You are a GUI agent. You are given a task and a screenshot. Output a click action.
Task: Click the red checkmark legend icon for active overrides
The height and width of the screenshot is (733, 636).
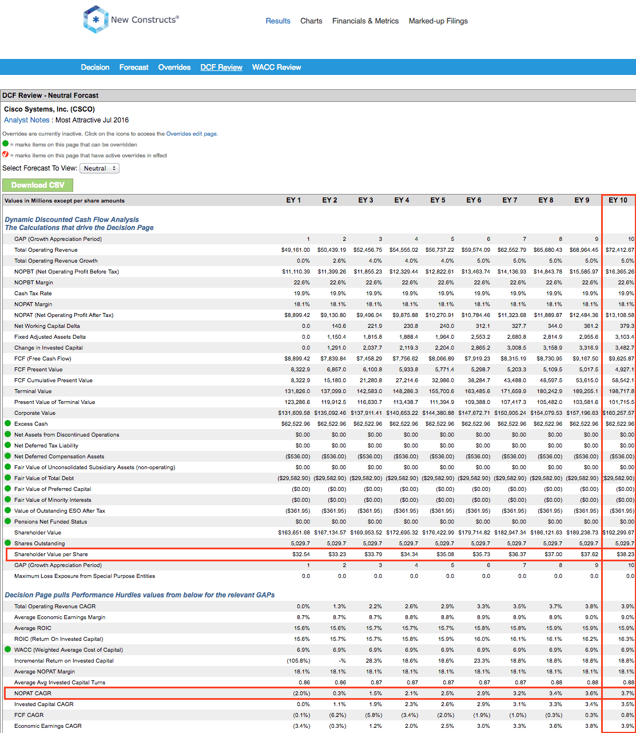[6, 154]
